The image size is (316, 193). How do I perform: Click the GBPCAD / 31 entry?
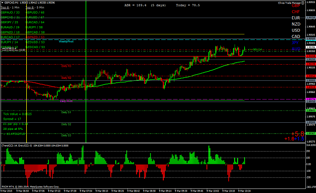(x=10, y=17)
